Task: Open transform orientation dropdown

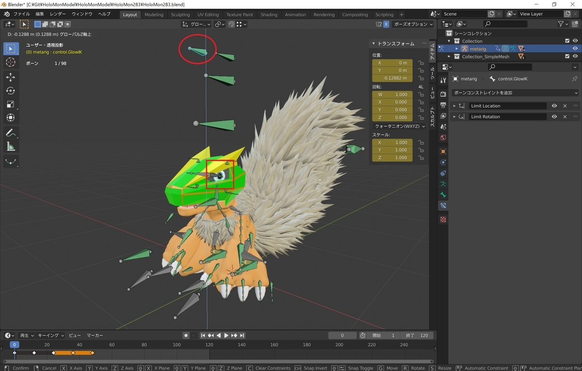Action: [197, 24]
